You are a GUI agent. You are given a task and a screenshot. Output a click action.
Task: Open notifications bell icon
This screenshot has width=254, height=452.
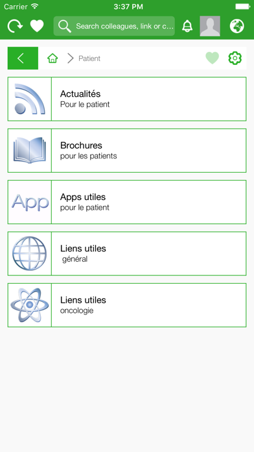tap(187, 26)
